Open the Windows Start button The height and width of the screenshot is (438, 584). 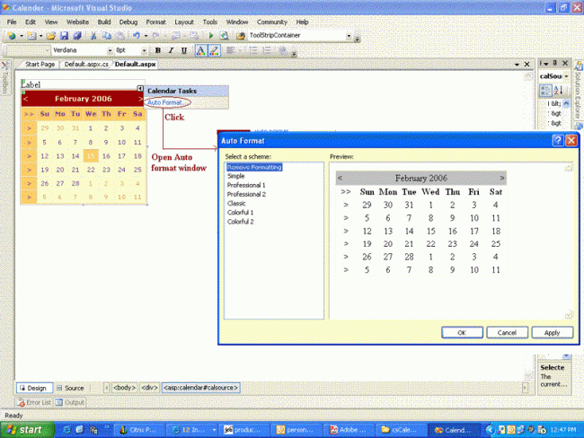click(27, 430)
